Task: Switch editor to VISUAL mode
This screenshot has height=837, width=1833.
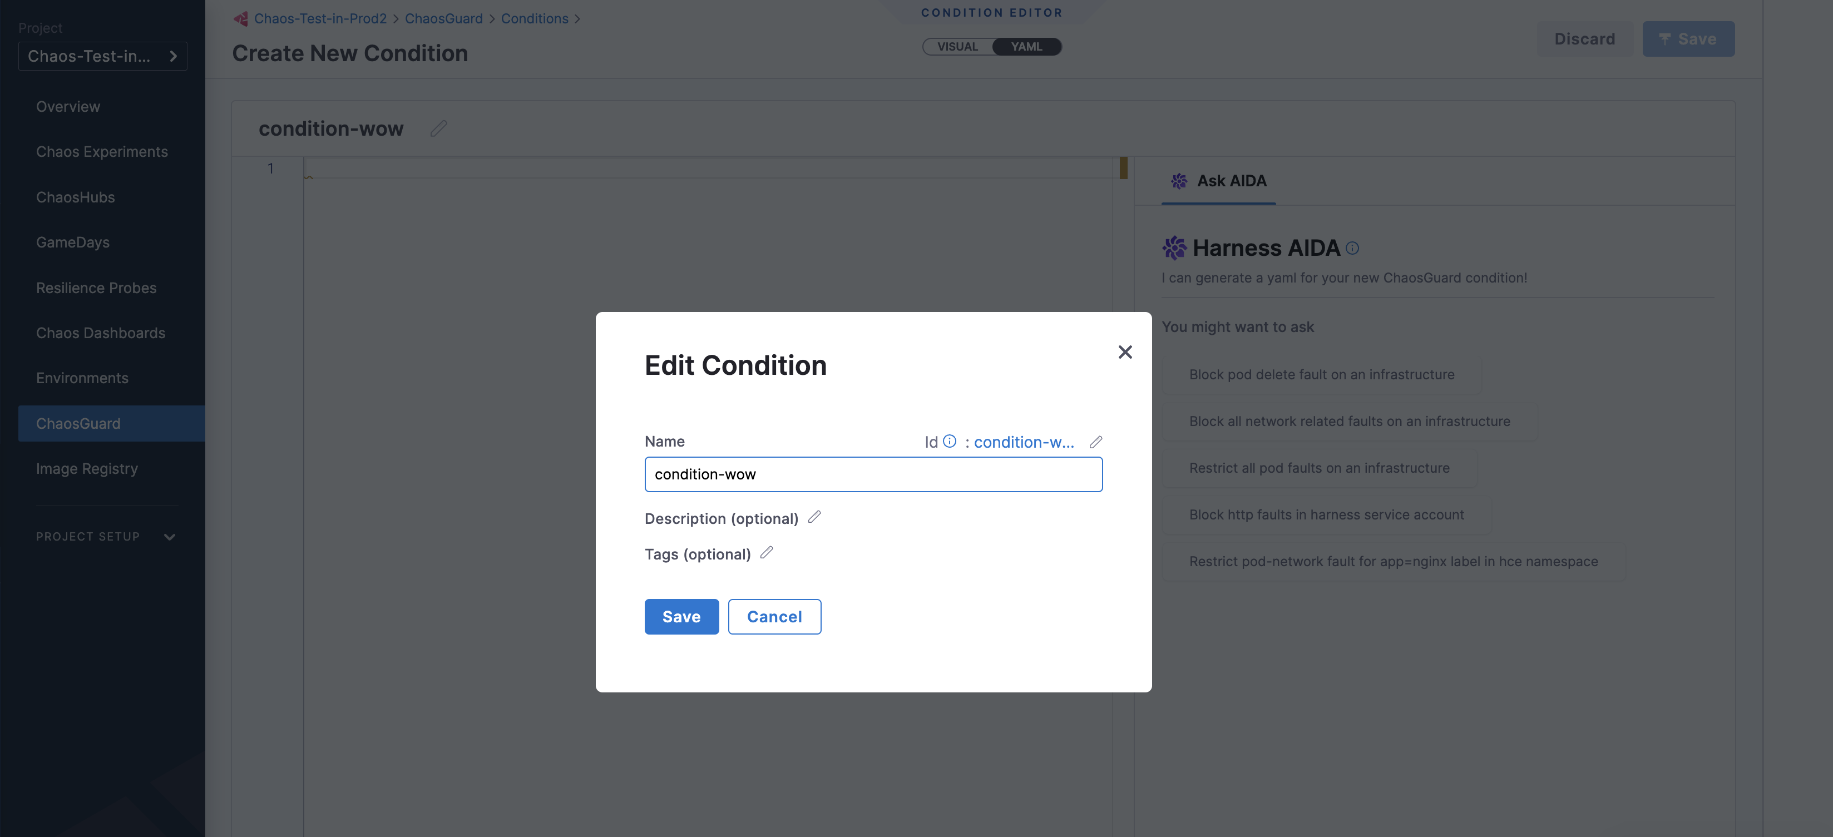Action: 957,46
